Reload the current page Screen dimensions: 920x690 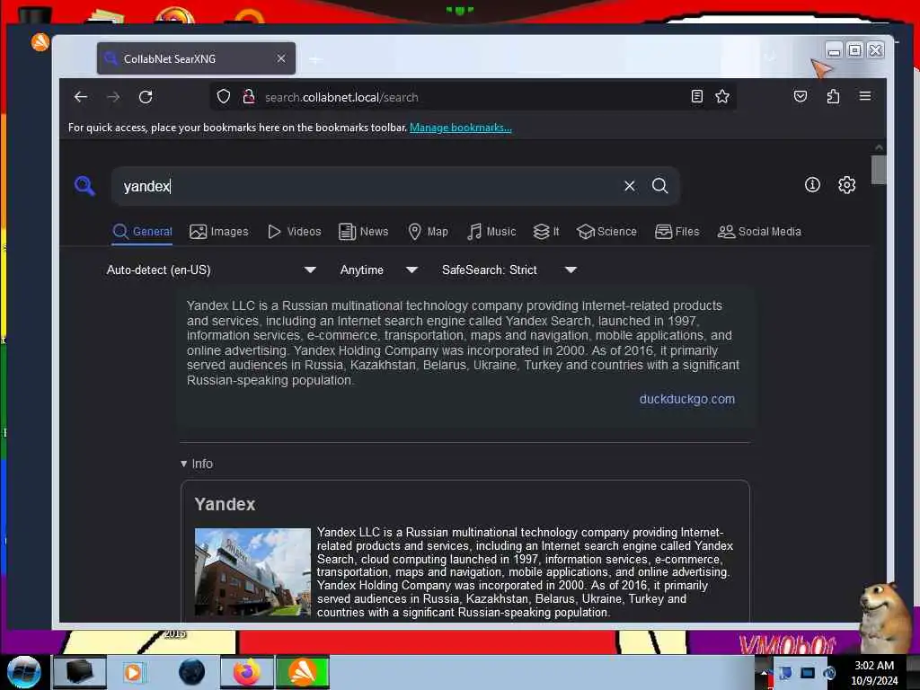click(146, 97)
